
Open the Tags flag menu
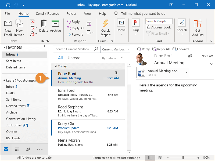(136, 27)
